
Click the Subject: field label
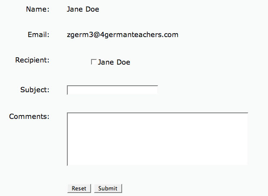(x=35, y=90)
